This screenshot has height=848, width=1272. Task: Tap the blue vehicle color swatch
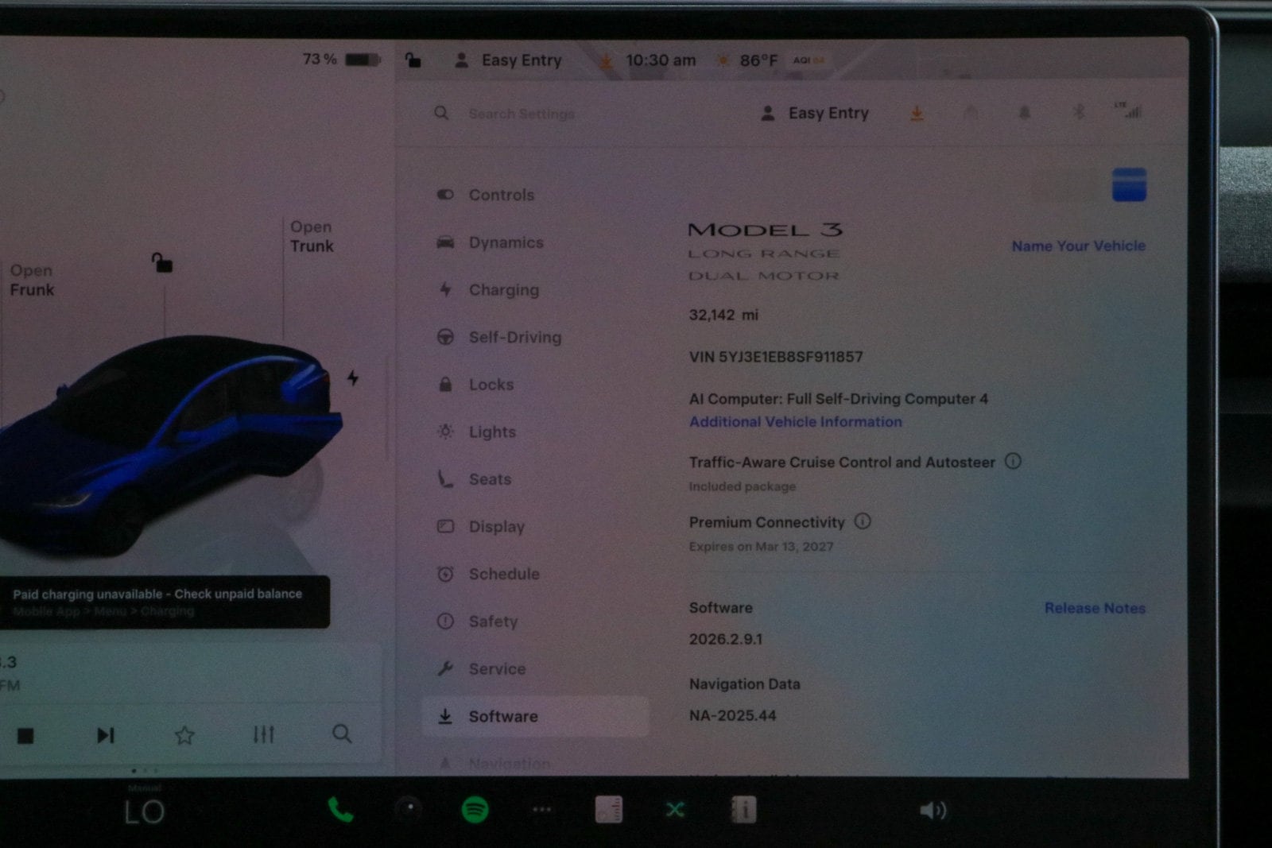pos(1129,184)
